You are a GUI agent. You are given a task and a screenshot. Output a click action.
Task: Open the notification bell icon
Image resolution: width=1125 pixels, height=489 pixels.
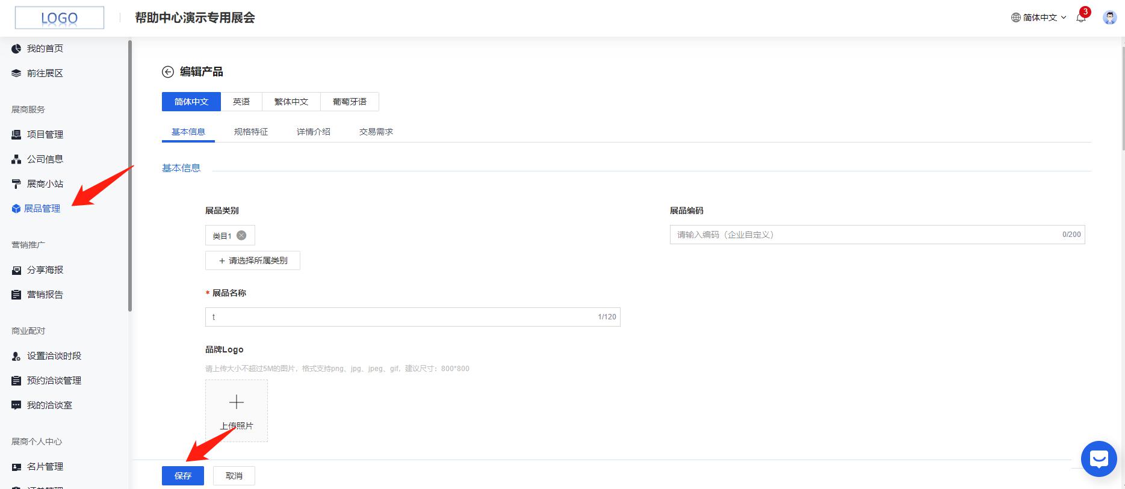tap(1081, 17)
